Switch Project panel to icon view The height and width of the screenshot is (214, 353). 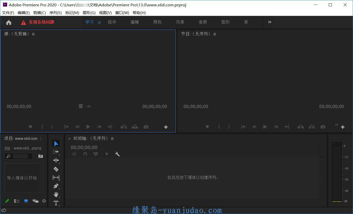(26, 201)
